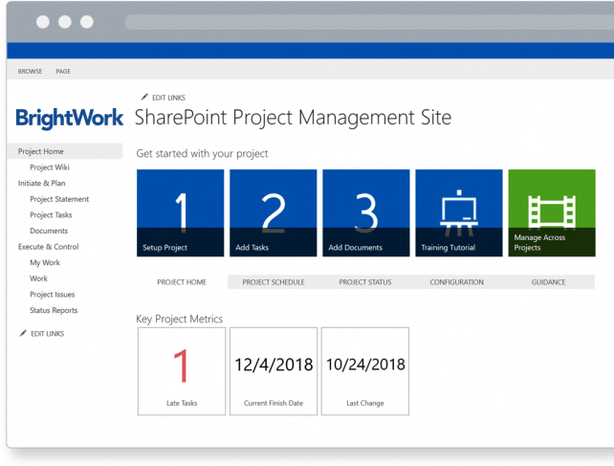Open the Configuration tab
This screenshot has width=614, height=466.
tap(456, 282)
